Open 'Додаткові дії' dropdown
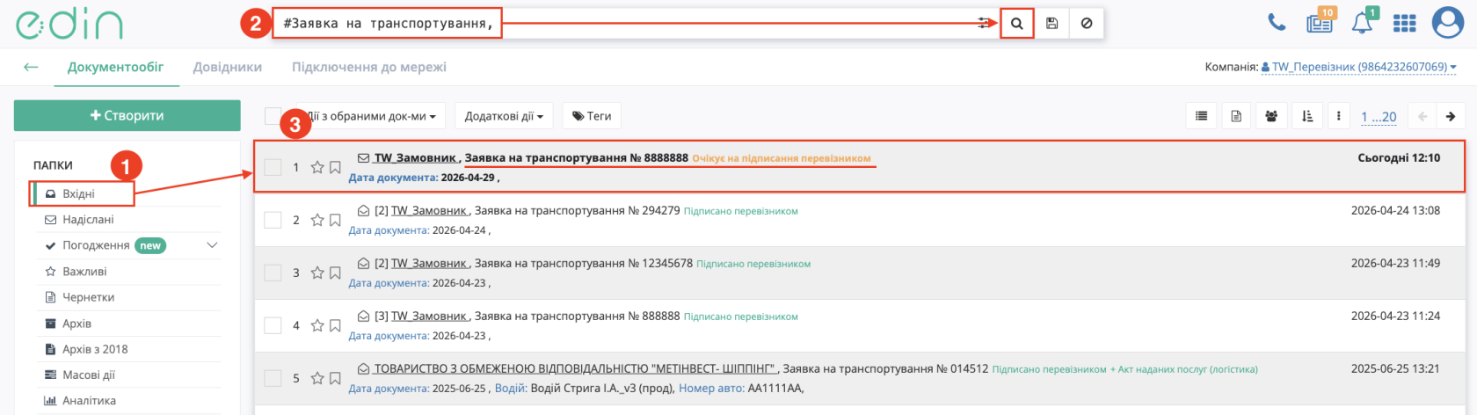Viewport: 1477px width, 415px height. 504,116
